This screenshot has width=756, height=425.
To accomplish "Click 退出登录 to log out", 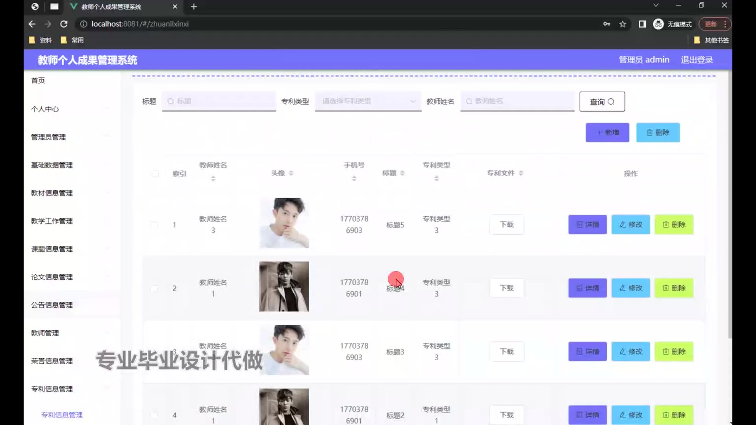I will click(x=697, y=60).
